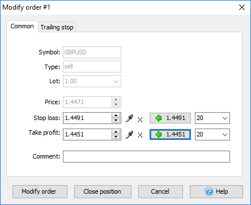
Task: Expand the Lot dropdown showing 1.00
Action: point(92,82)
